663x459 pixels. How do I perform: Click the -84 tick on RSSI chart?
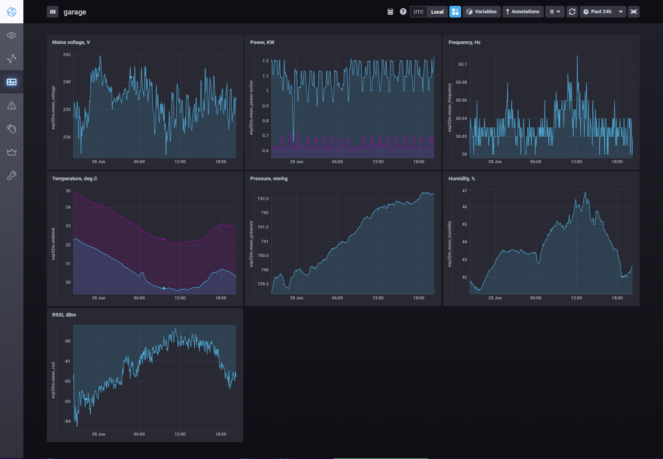click(x=67, y=421)
